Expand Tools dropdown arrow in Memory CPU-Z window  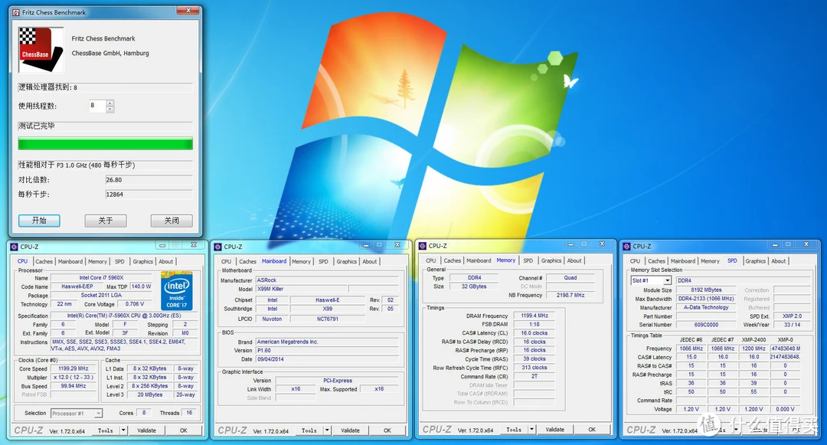pos(531,430)
